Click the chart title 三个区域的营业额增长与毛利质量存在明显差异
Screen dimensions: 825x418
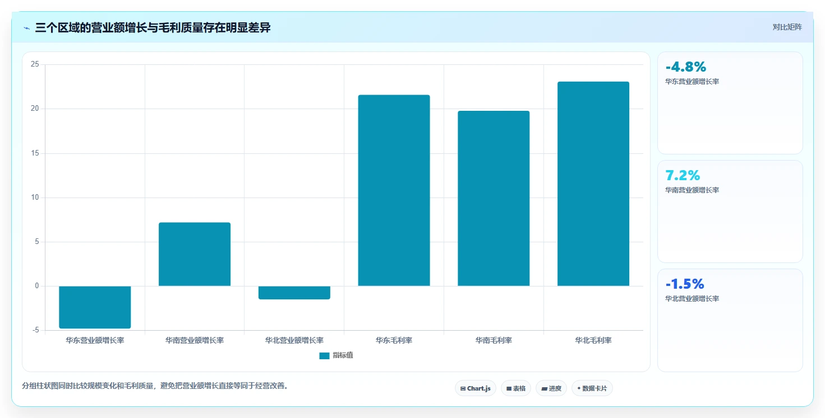(x=153, y=27)
